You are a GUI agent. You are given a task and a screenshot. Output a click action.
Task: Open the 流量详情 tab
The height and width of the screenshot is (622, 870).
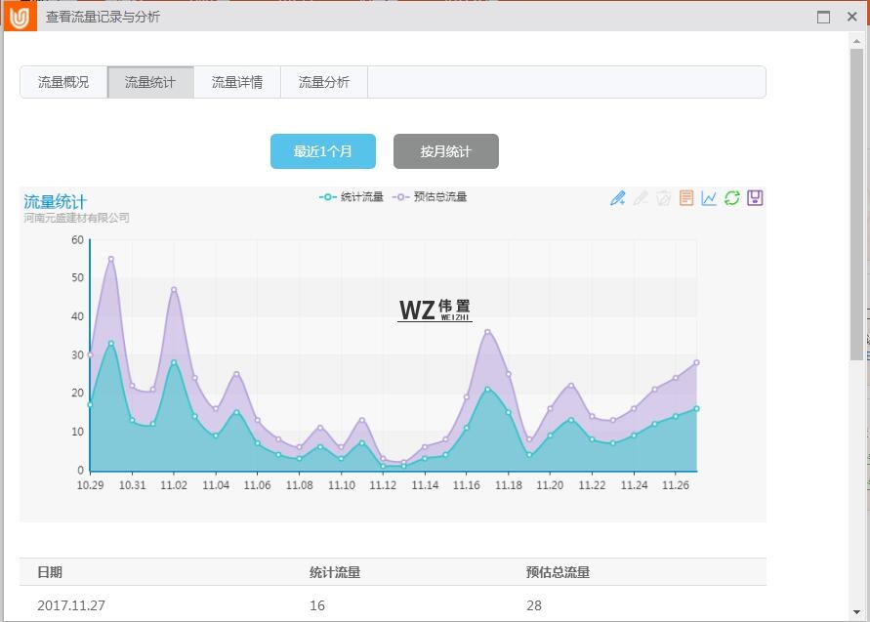[x=237, y=83]
